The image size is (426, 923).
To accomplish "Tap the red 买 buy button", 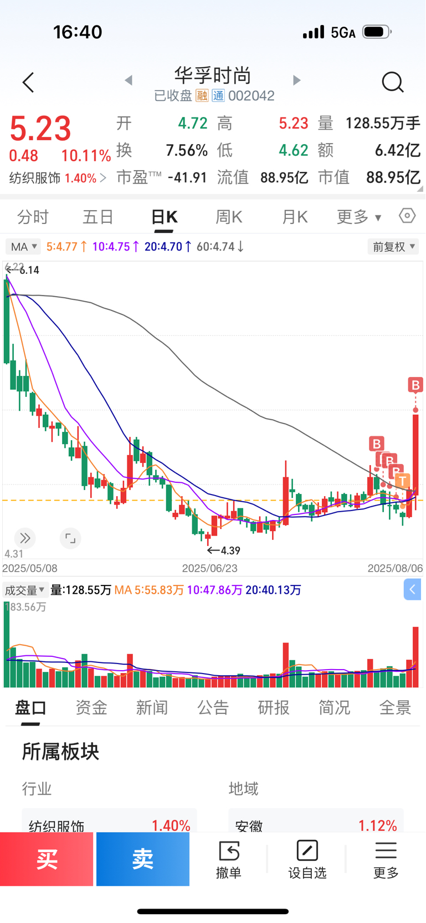I will (47, 859).
